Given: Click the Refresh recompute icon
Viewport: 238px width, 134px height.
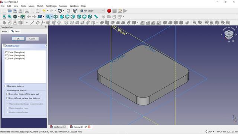Looking at the screenshot, I should [68, 11].
